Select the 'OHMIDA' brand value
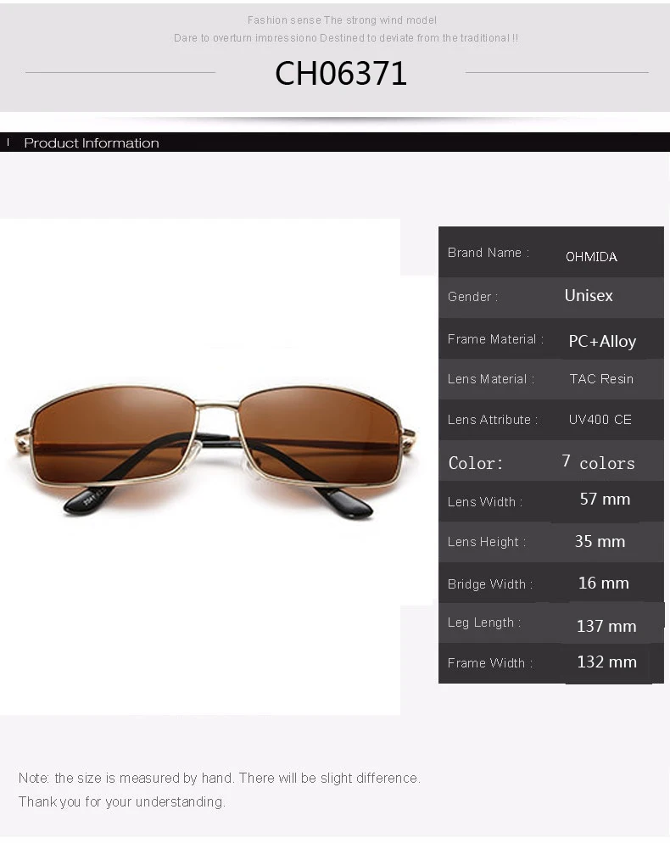The height and width of the screenshot is (843, 670). coord(591,257)
